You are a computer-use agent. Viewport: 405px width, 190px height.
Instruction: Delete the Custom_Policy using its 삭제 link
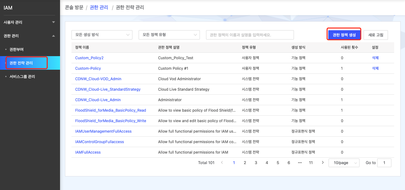pyautogui.click(x=375, y=68)
